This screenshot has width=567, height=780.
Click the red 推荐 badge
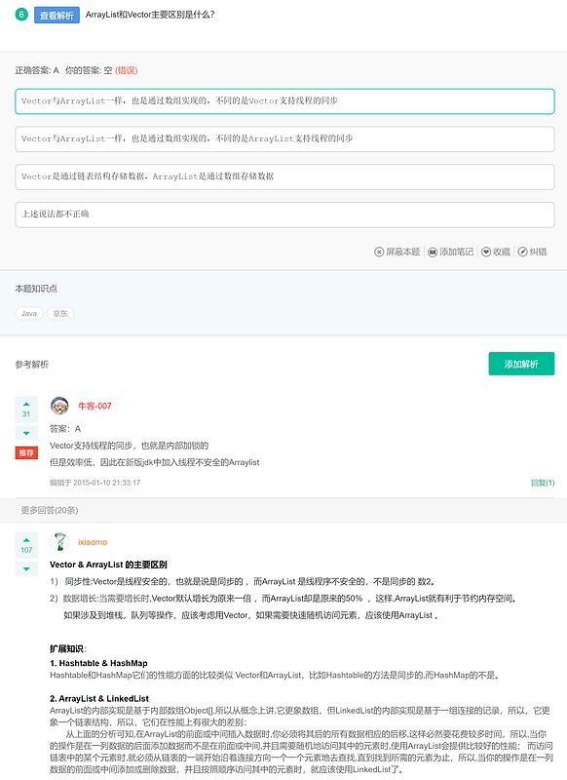(26, 452)
